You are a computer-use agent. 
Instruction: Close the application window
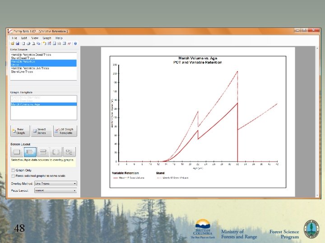tap(313, 31)
